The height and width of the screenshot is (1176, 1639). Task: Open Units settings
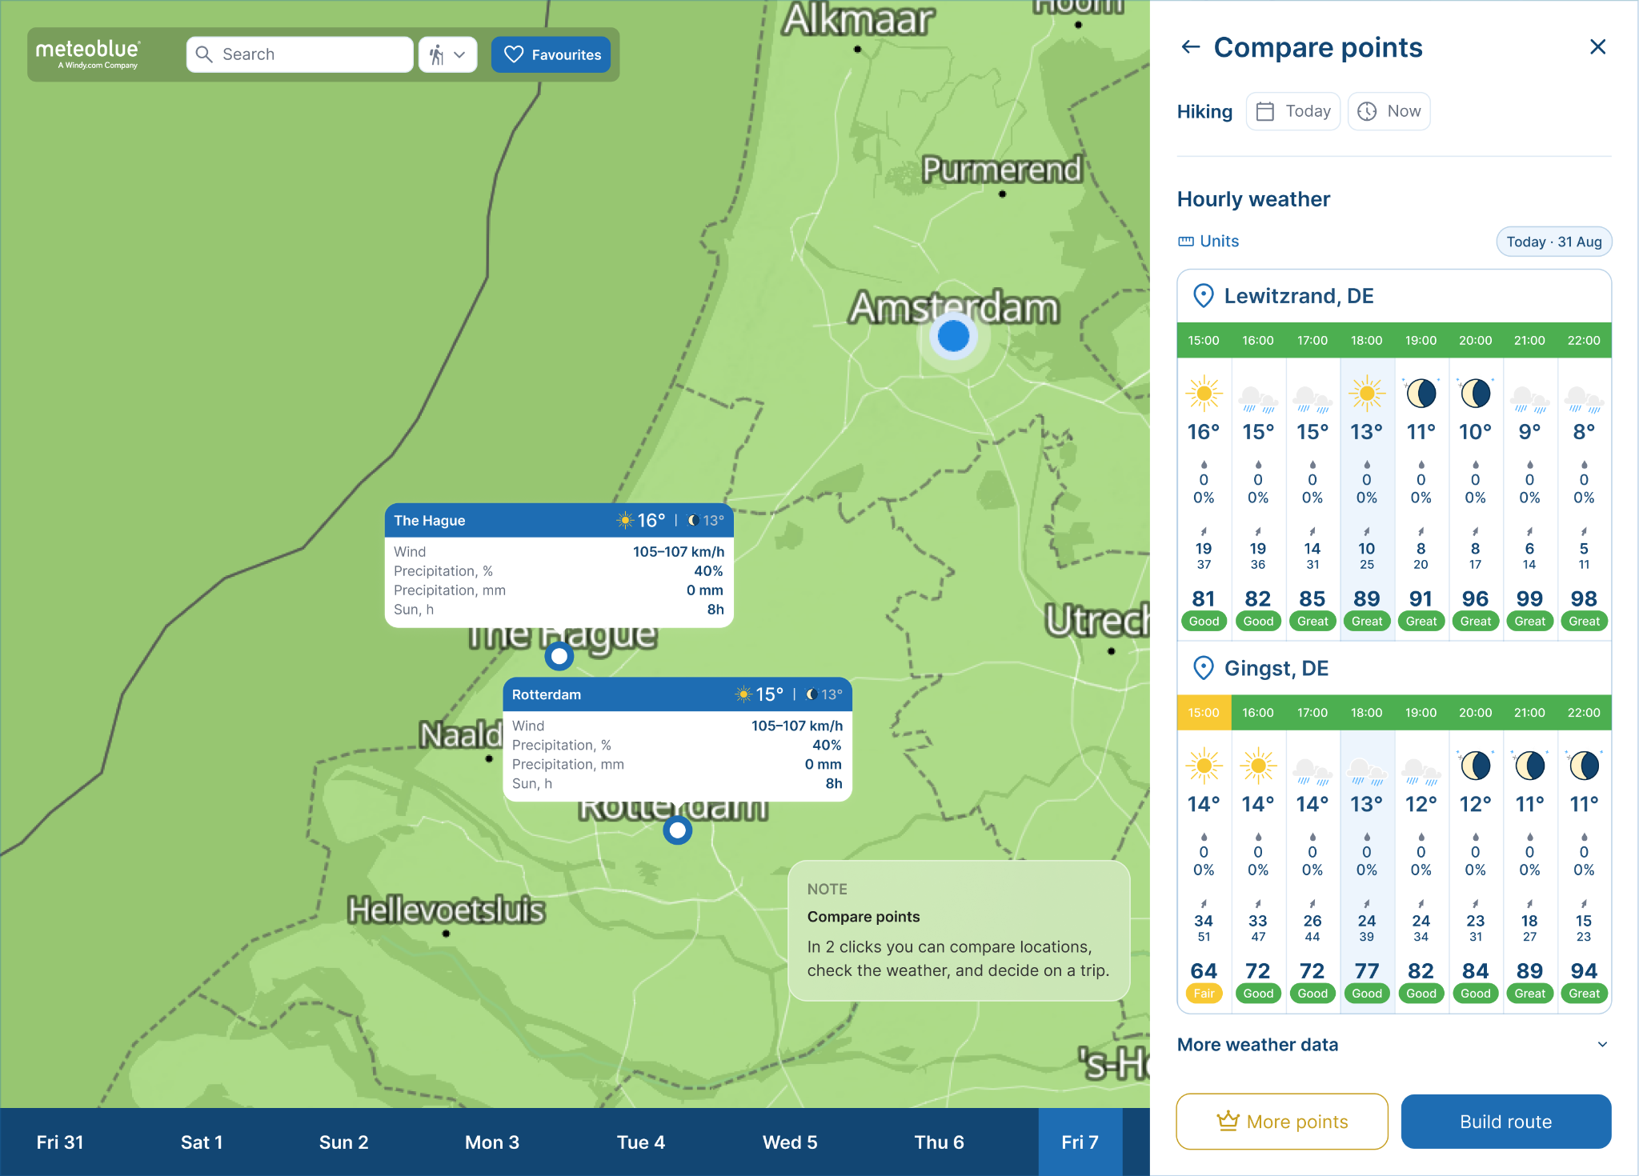(1208, 241)
